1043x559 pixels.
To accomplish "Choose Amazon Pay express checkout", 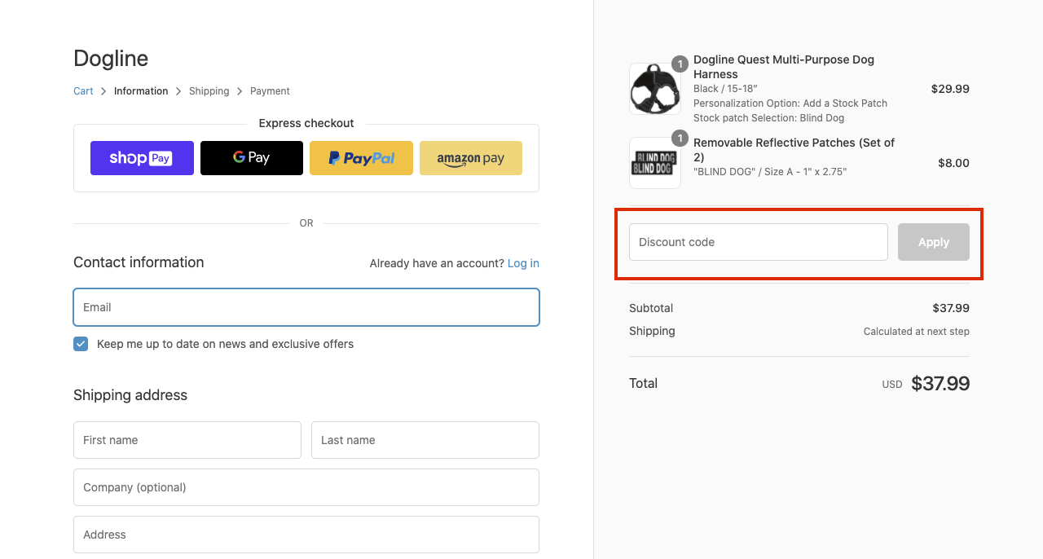I will tap(471, 158).
